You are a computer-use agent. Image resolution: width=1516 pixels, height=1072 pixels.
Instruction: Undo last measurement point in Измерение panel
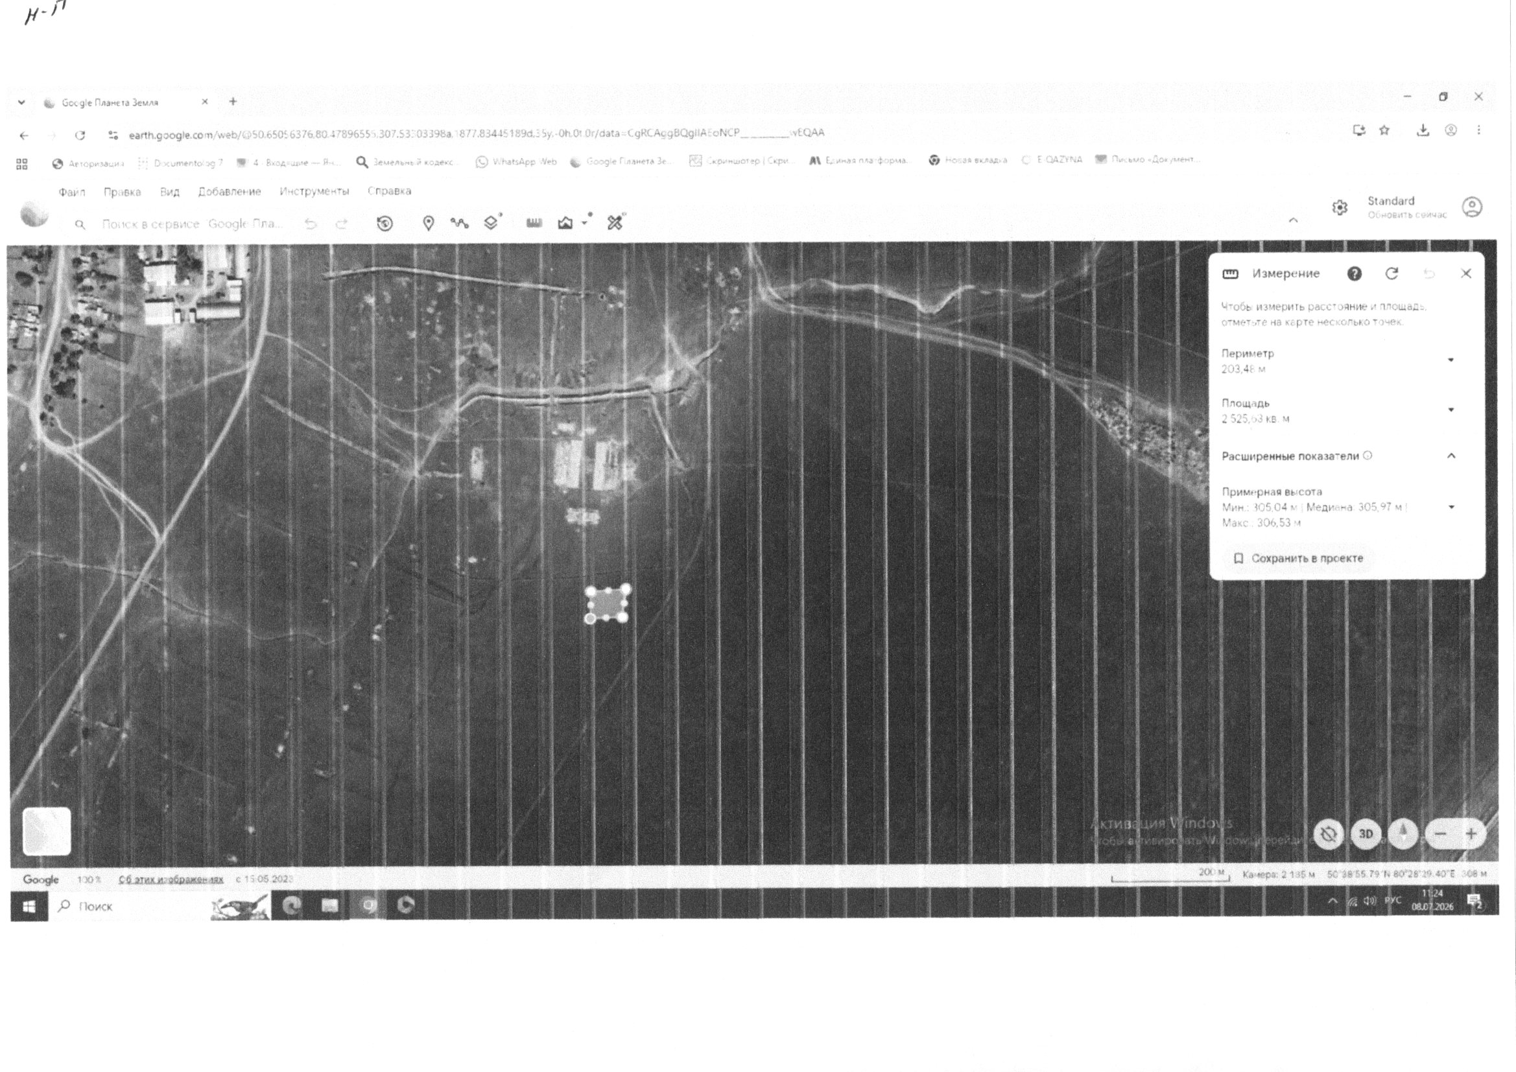(x=1430, y=274)
